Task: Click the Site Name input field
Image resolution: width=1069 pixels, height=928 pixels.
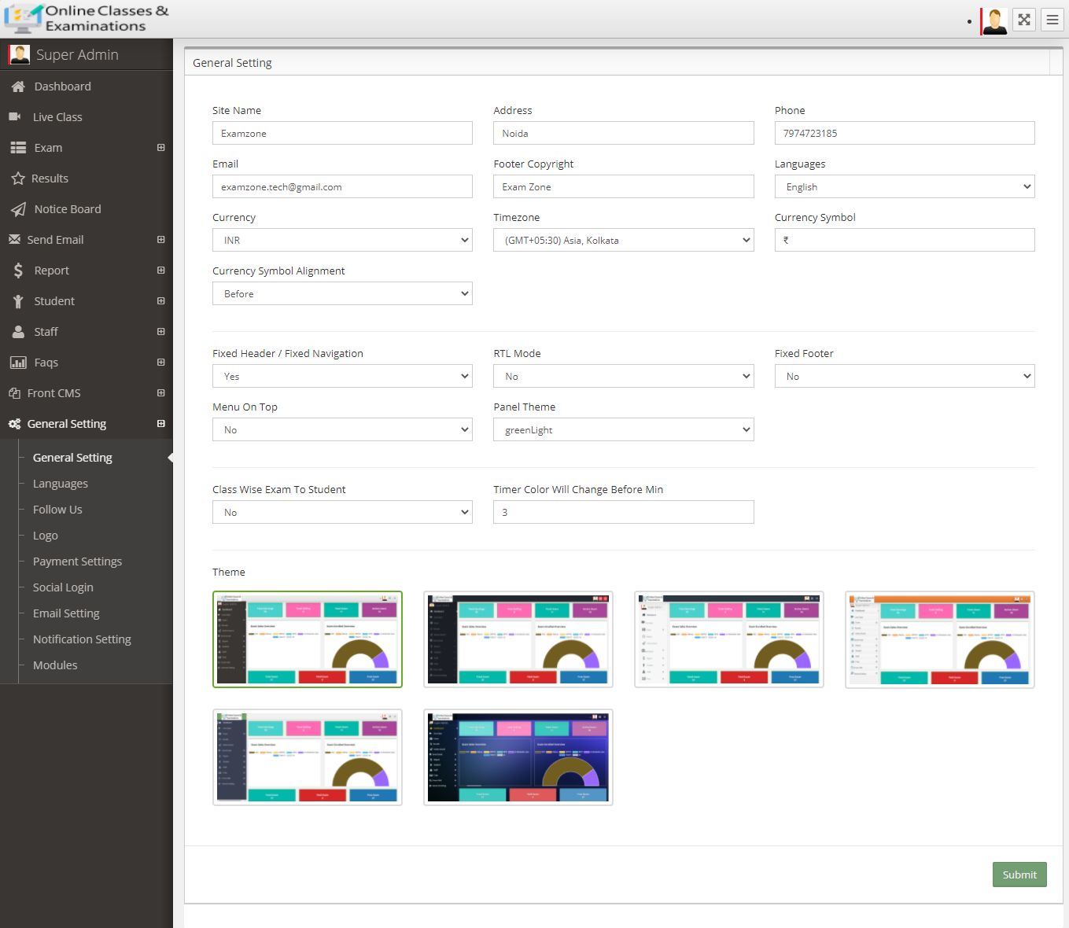Action: 342,134
